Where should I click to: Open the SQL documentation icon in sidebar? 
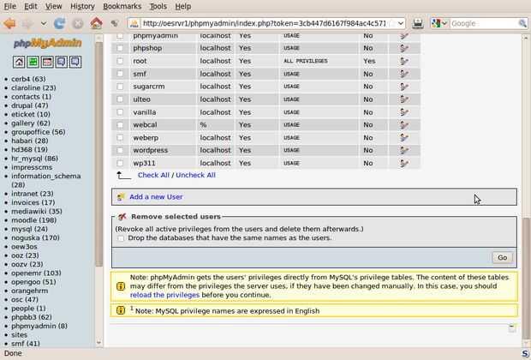coord(75,62)
